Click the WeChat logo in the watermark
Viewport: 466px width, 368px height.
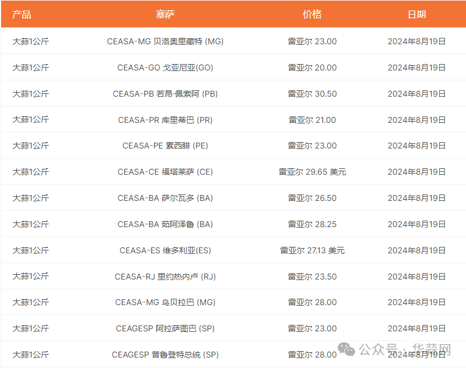click(347, 349)
